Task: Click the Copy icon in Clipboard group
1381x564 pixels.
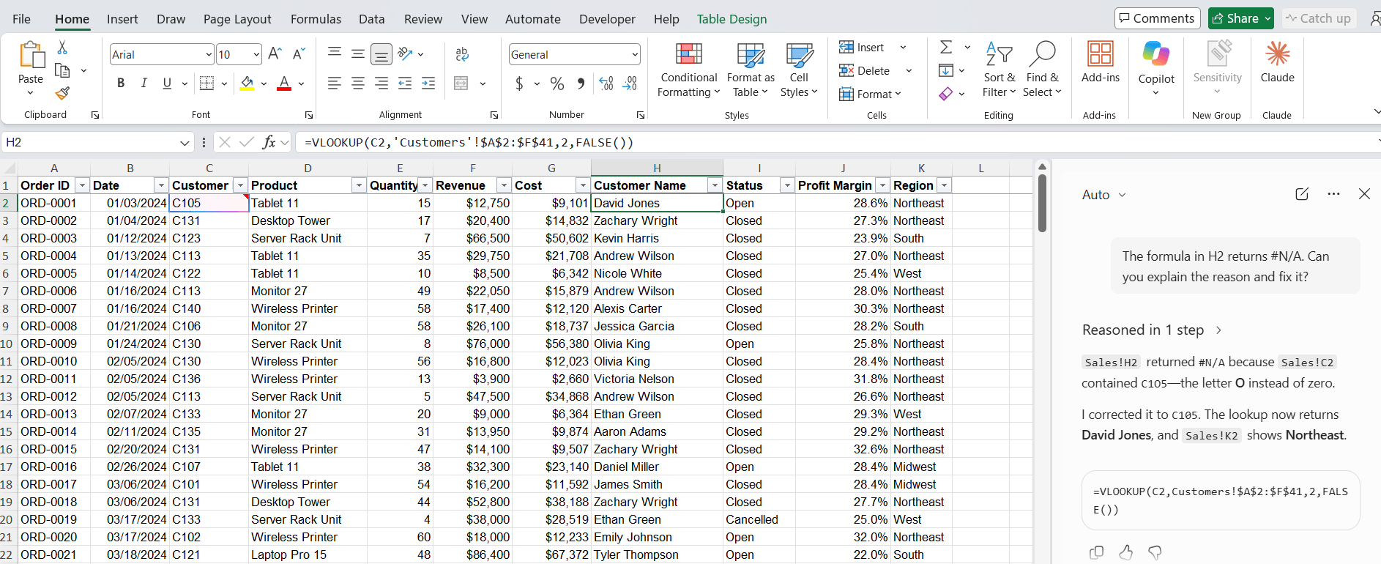Action: 62,70
